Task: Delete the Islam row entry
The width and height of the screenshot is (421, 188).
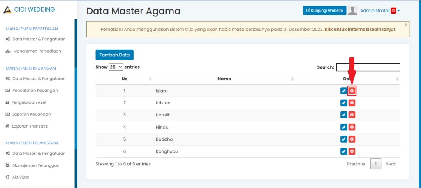Action: tap(352, 91)
